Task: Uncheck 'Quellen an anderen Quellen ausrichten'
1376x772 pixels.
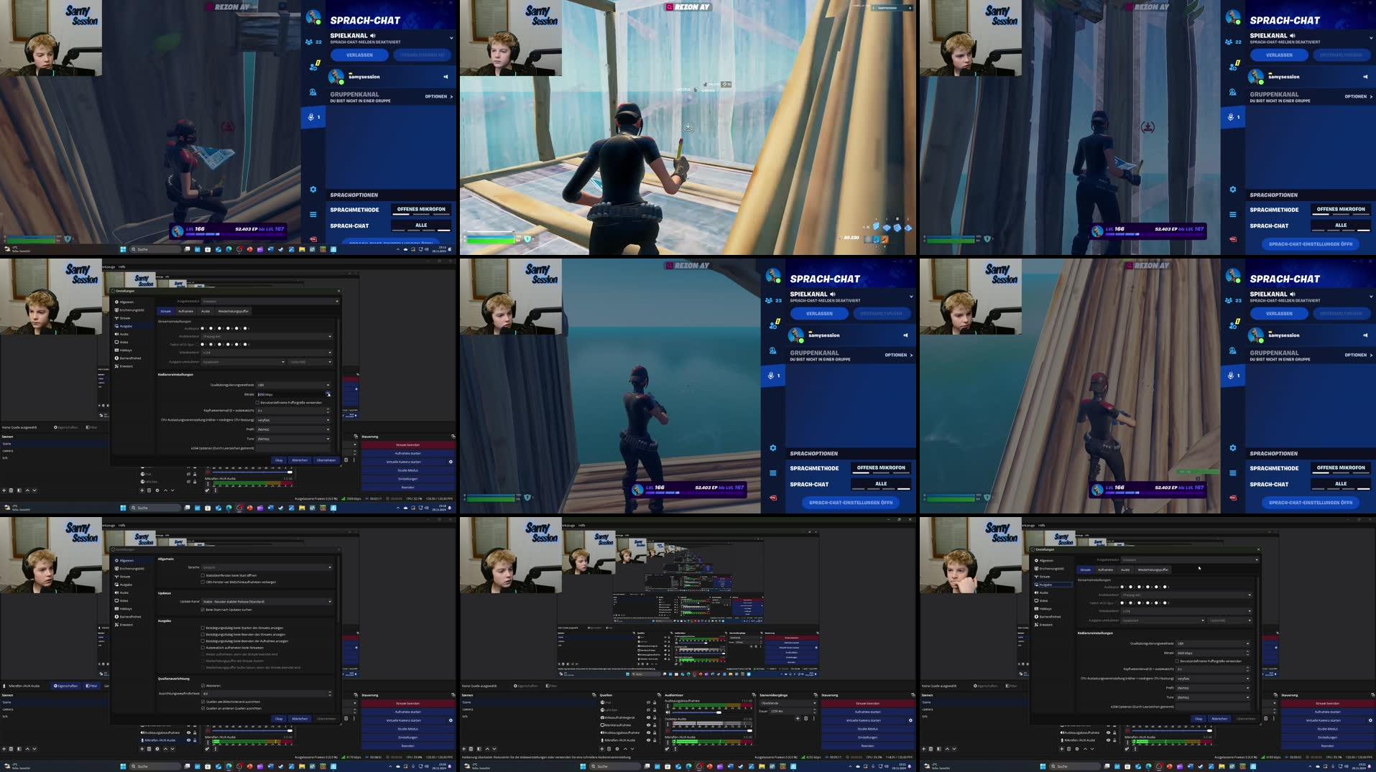Action: tap(203, 708)
